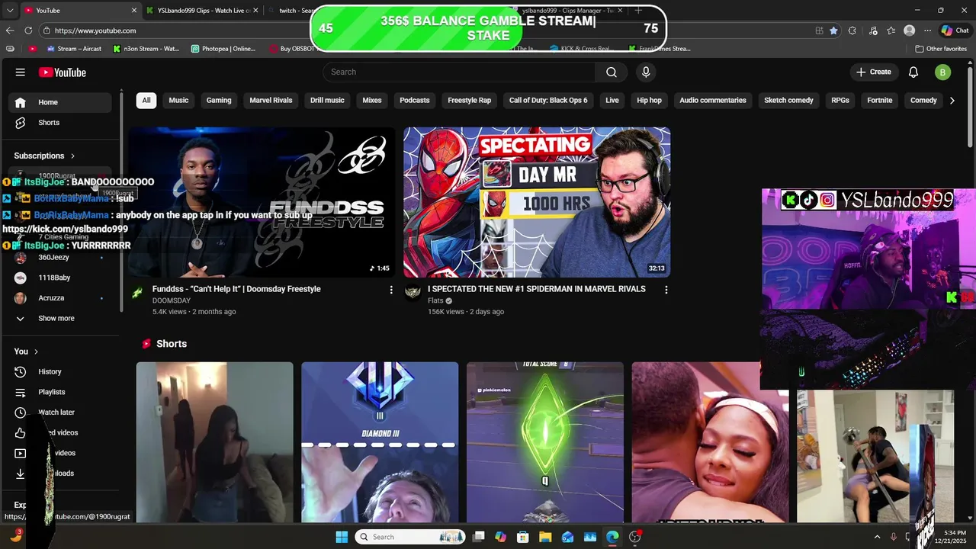Open Task View on taskbar
The height and width of the screenshot is (549, 976).
tap(478, 537)
